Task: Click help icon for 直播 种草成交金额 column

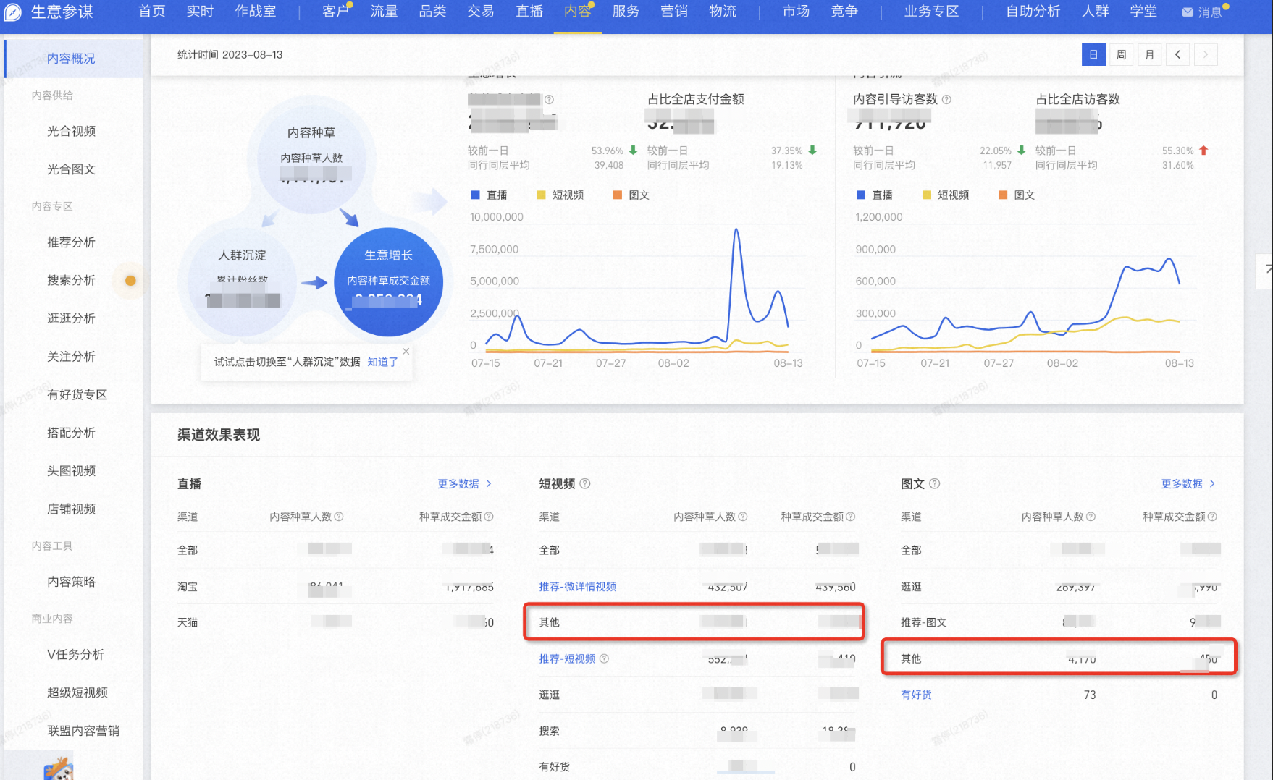Action: [489, 517]
